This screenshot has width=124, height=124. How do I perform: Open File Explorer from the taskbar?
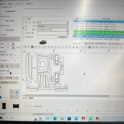coord(62,119)
